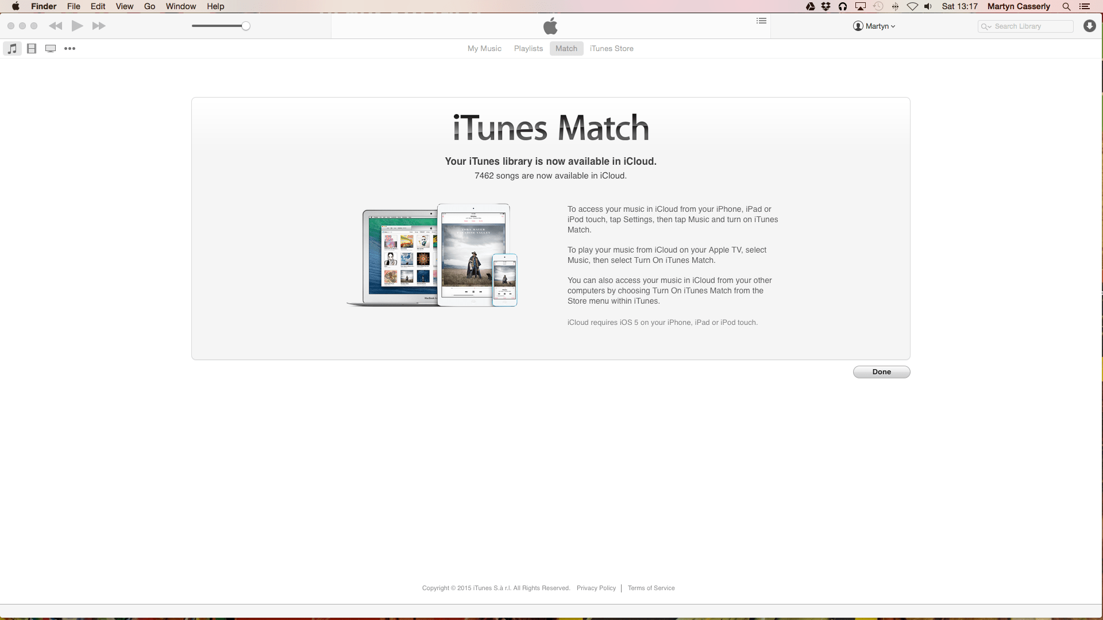This screenshot has width=1103, height=620.
Task: Open the AirPlay icon in the menu bar
Action: pyautogui.click(x=860, y=6)
